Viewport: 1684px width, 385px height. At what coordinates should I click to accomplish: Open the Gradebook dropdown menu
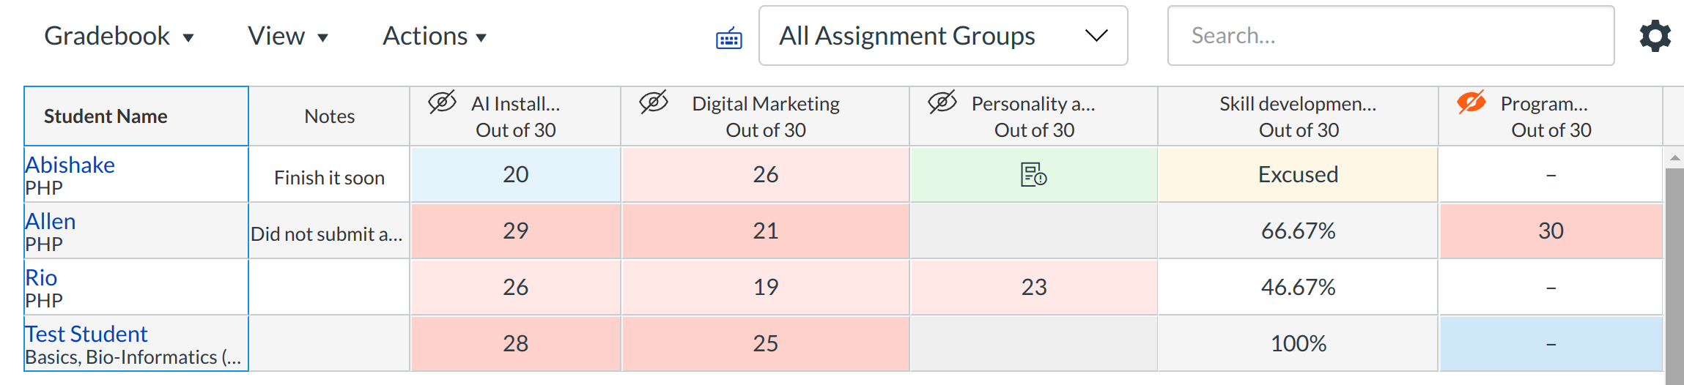click(119, 36)
